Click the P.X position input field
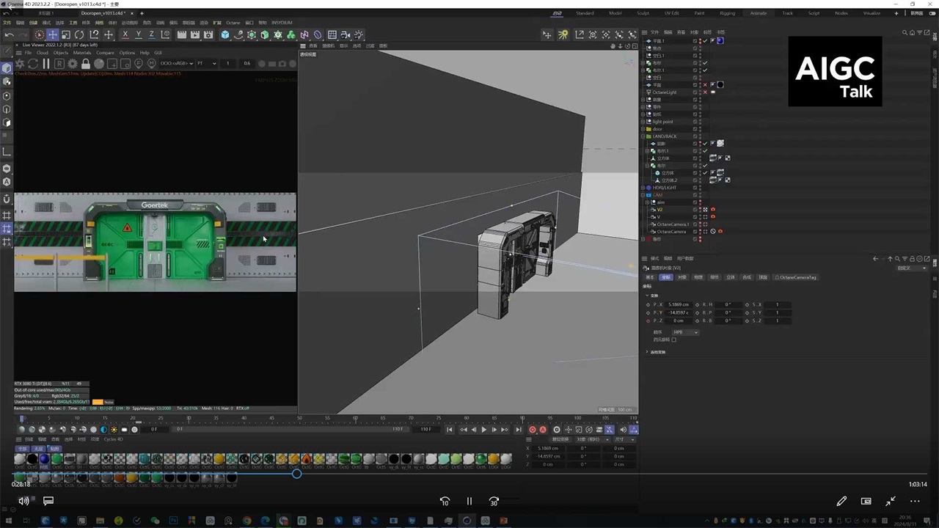This screenshot has height=528, width=939. [x=679, y=304]
